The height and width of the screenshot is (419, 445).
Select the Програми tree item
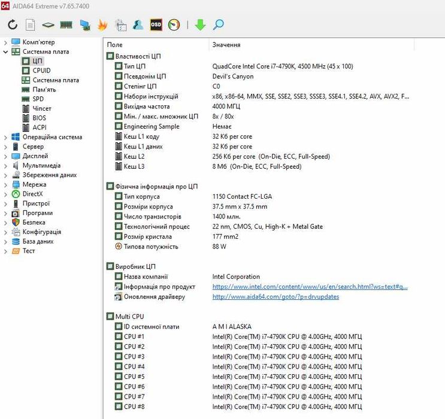pos(32,212)
